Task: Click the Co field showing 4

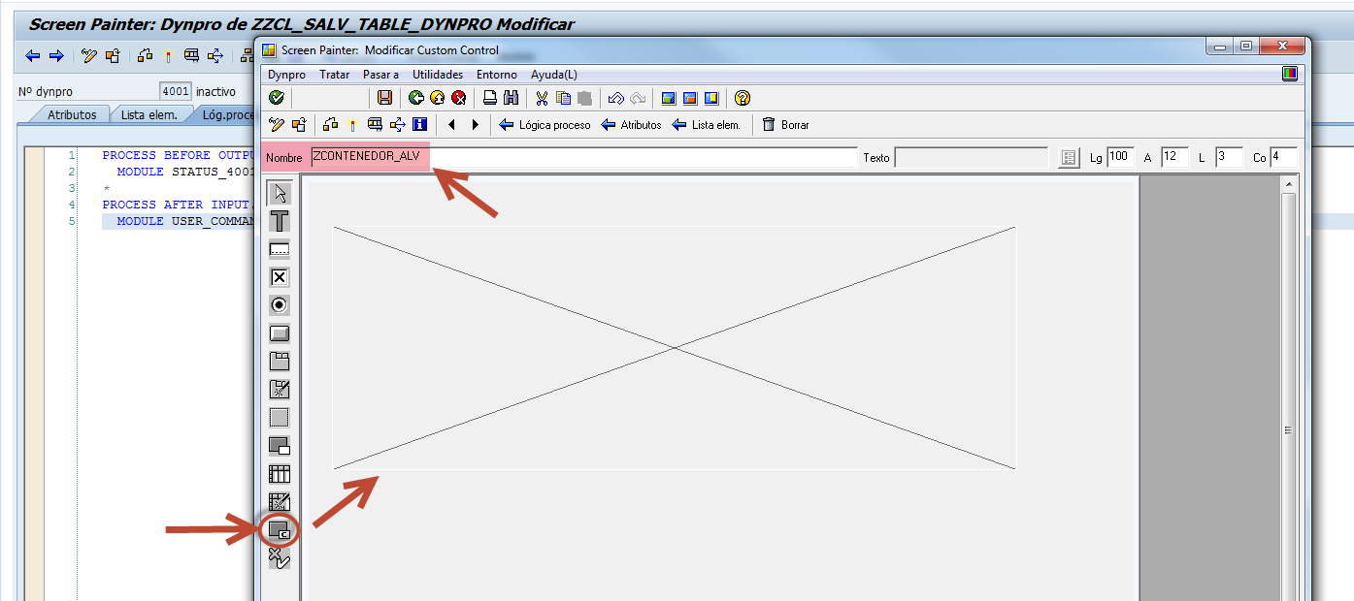Action: point(1283,157)
